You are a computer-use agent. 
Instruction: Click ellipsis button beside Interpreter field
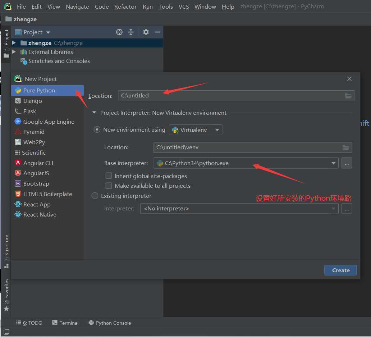click(347, 209)
